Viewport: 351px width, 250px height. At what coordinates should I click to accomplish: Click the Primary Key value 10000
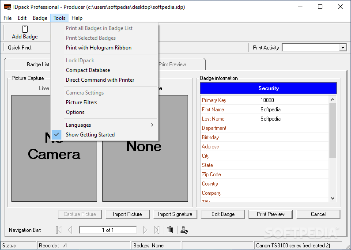(294, 100)
